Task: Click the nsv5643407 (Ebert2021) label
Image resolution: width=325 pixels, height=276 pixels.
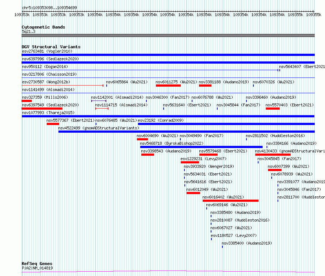Action: tap(302, 67)
